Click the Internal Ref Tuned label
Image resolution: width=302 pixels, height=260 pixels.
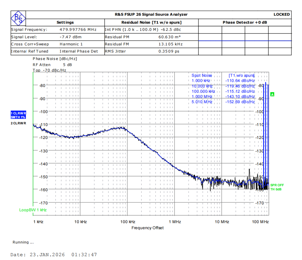(29, 51)
